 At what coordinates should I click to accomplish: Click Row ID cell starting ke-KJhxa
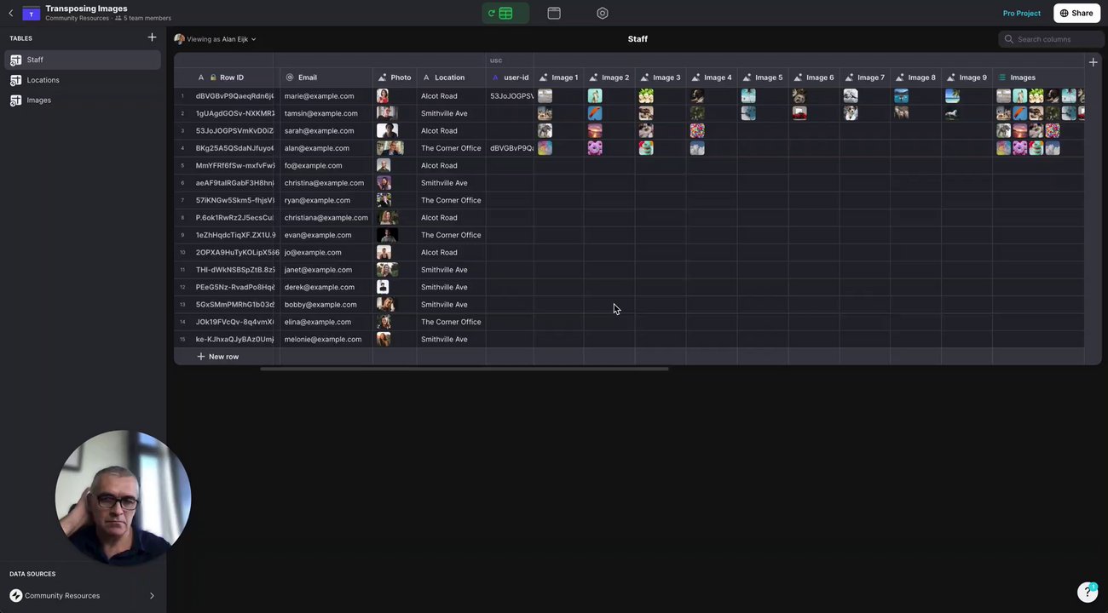click(x=235, y=339)
